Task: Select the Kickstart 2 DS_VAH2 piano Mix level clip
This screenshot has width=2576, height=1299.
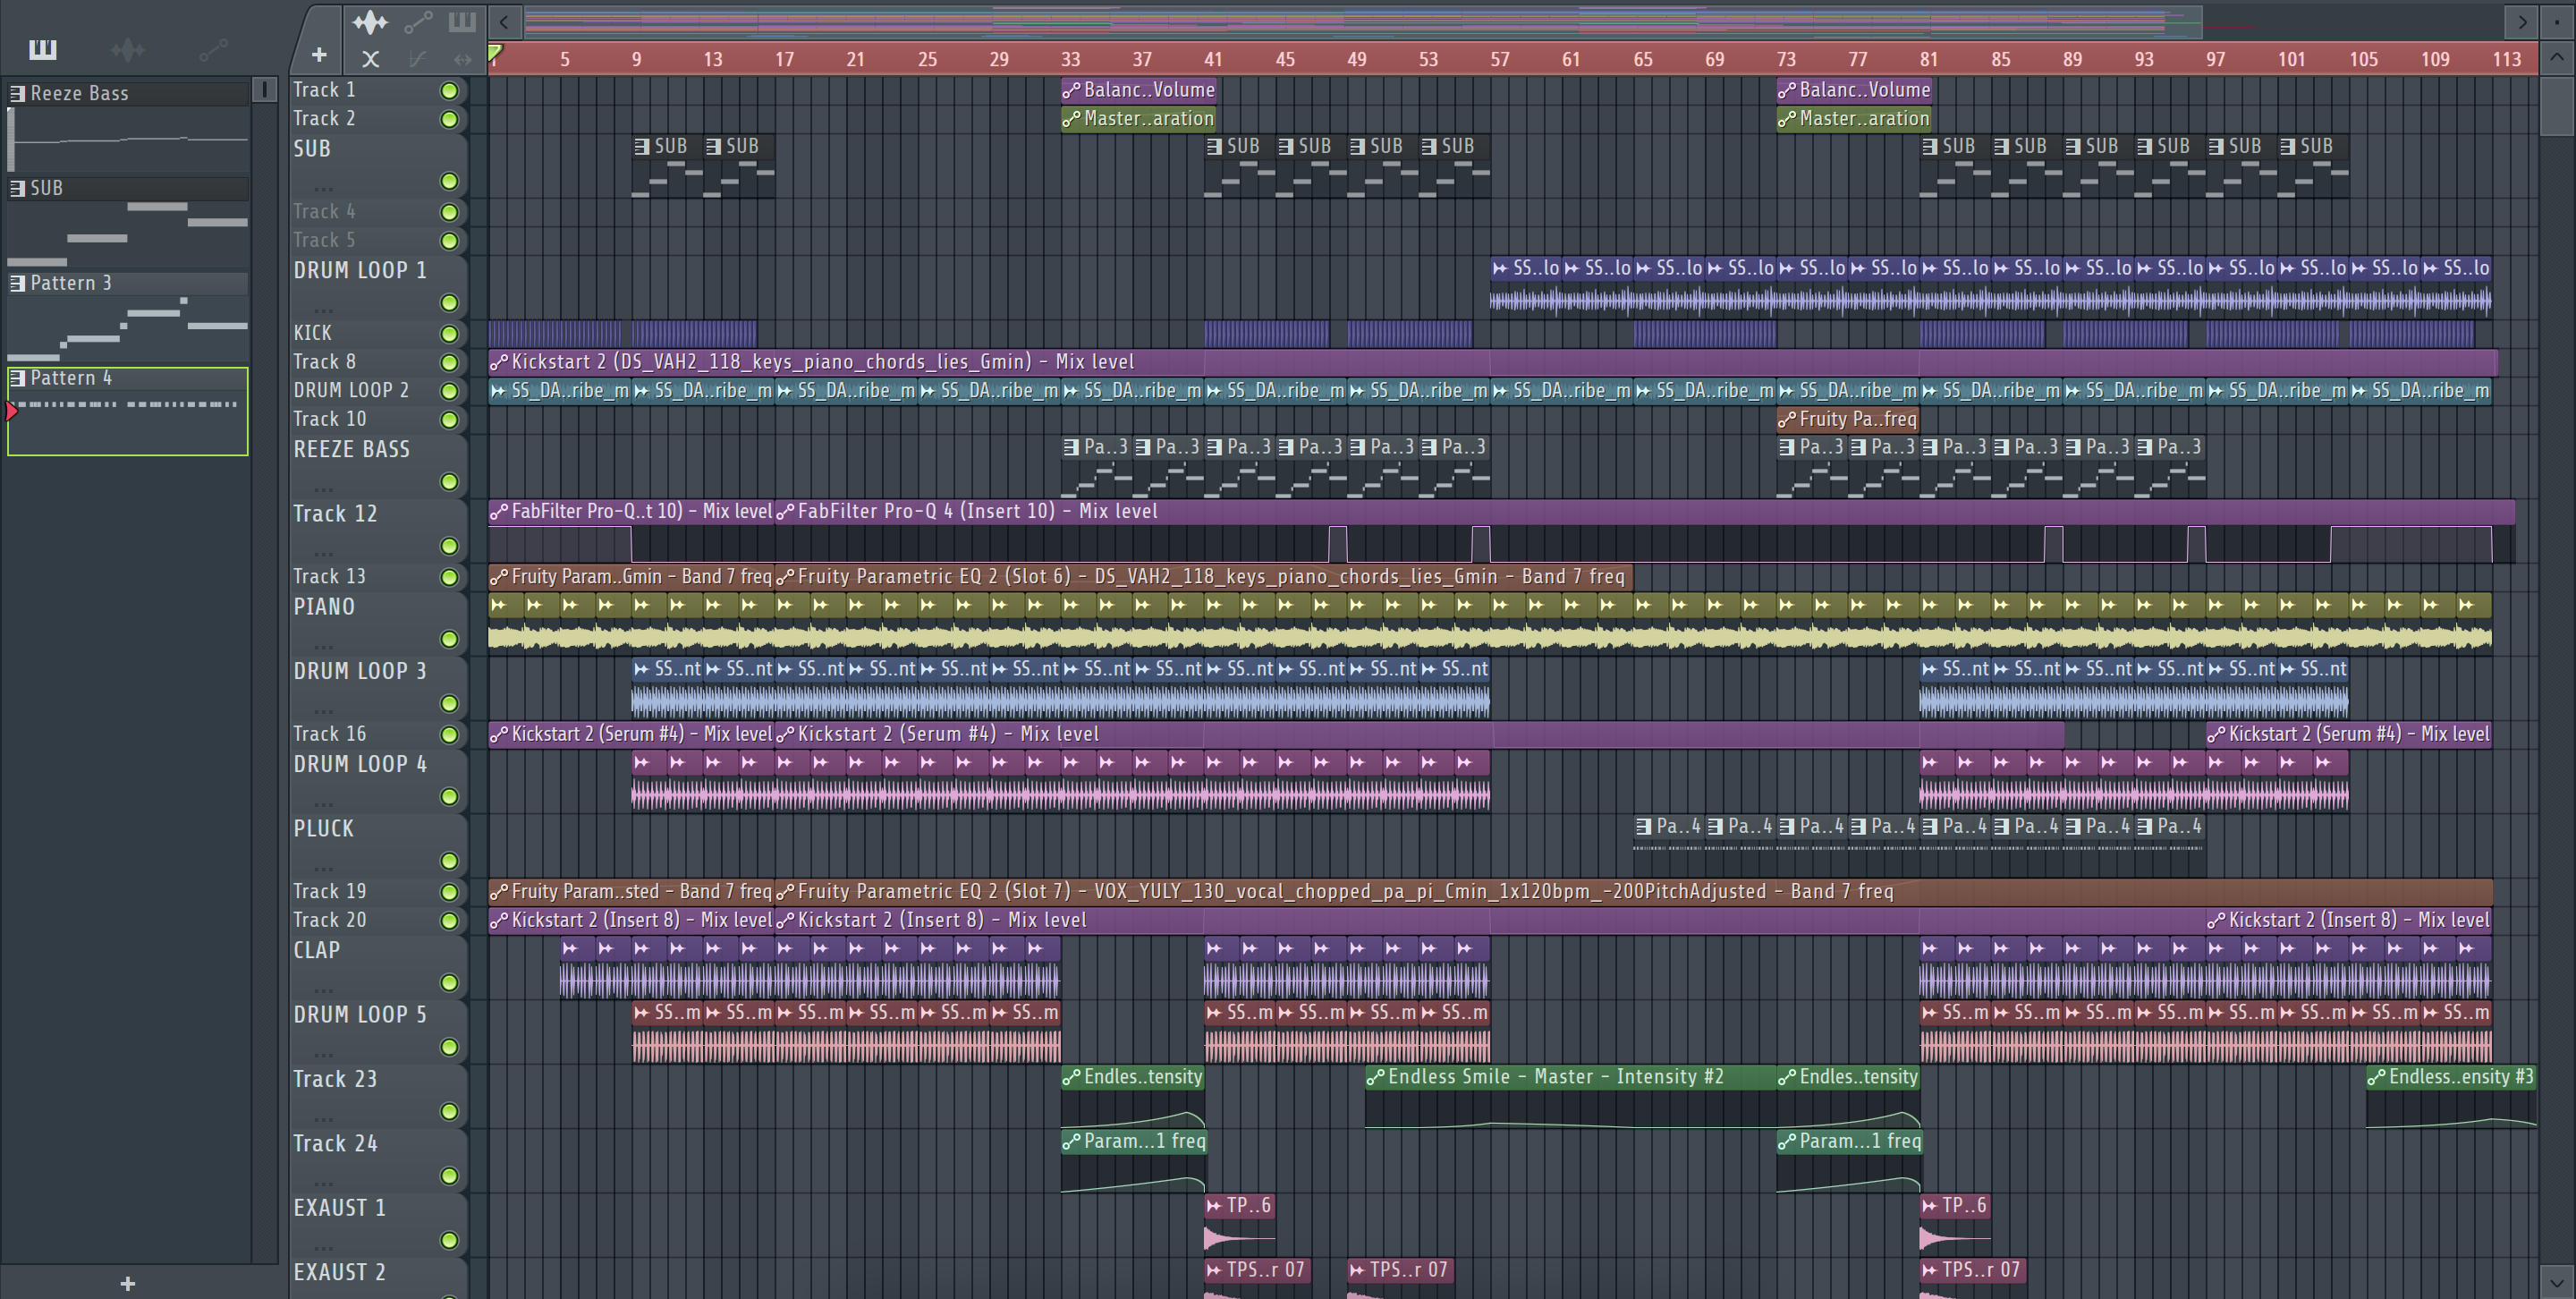Action: tap(1493, 362)
